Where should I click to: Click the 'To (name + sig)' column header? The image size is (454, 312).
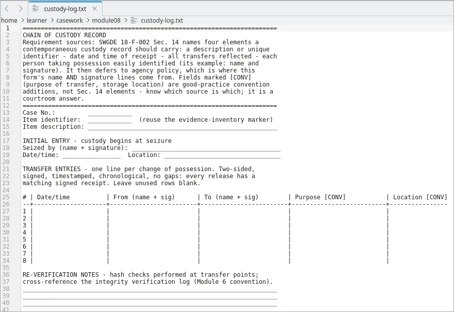[232, 197]
